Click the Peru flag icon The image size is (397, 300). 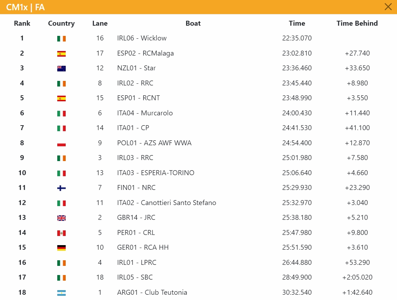[x=61, y=233]
